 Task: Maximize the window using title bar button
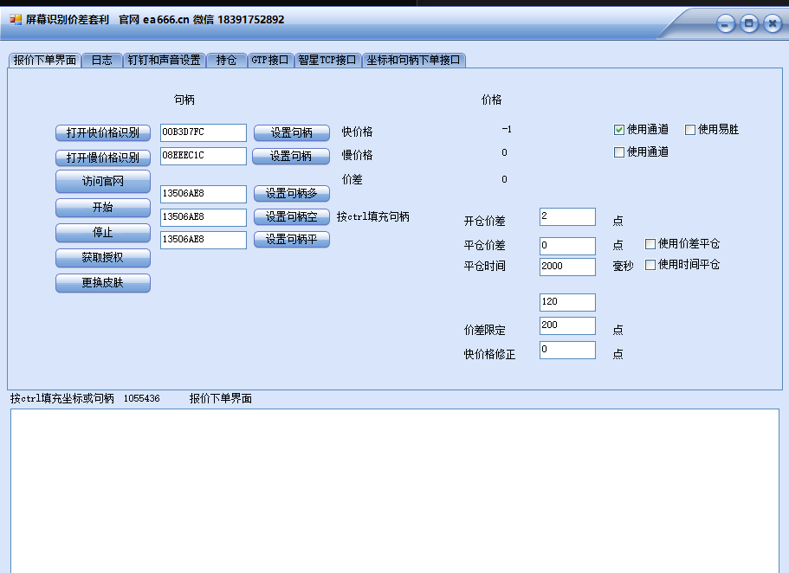[749, 24]
